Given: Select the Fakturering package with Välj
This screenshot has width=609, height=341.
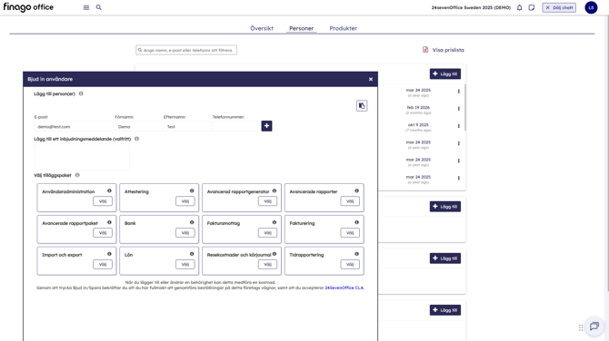Looking at the screenshot, I should (350, 233).
